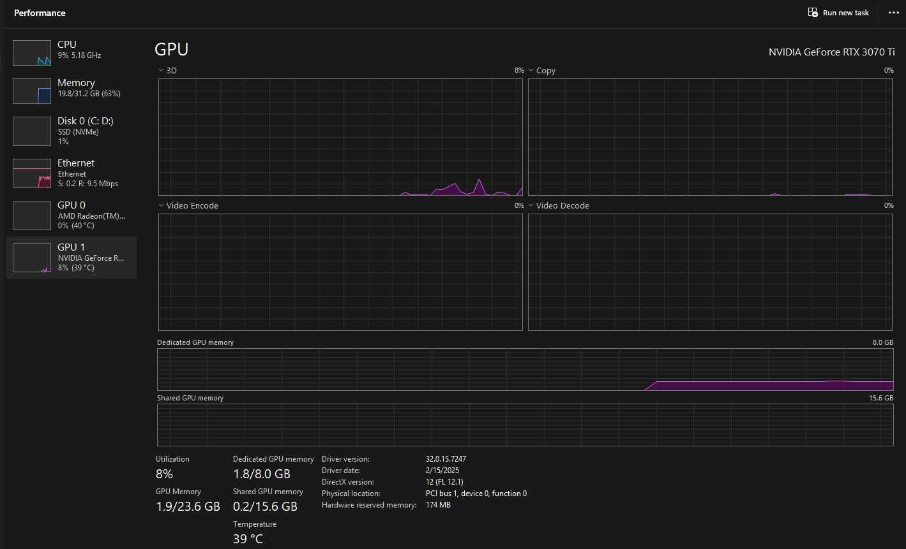Click the 1.9/23.6 GB GPU Memory value
The width and height of the screenshot is (906, 549).
point(188,507)
